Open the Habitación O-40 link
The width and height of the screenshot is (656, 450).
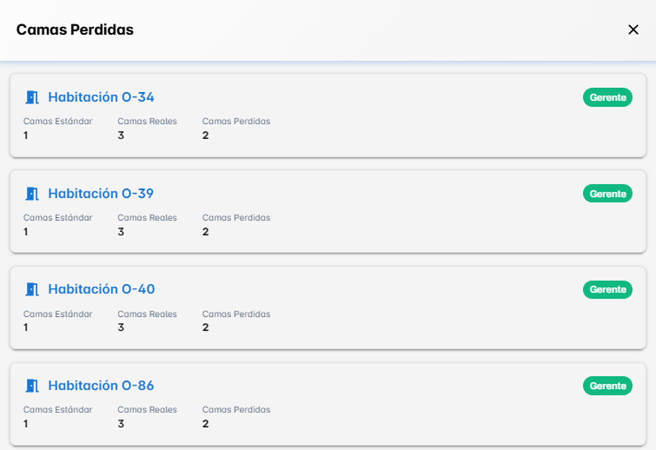pyautogui.click(x=101, y=289)
